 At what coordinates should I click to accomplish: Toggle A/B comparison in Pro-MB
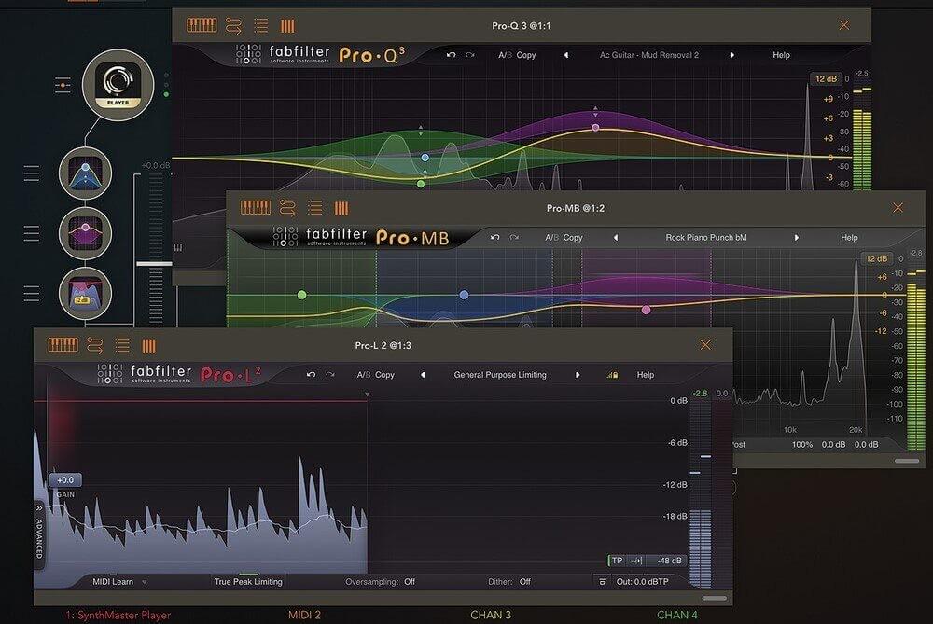click(551, 237)
